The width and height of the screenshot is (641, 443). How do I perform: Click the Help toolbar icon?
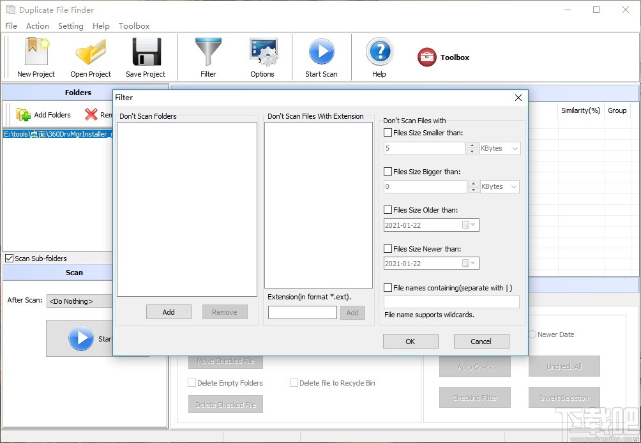(x=379, y=57)
